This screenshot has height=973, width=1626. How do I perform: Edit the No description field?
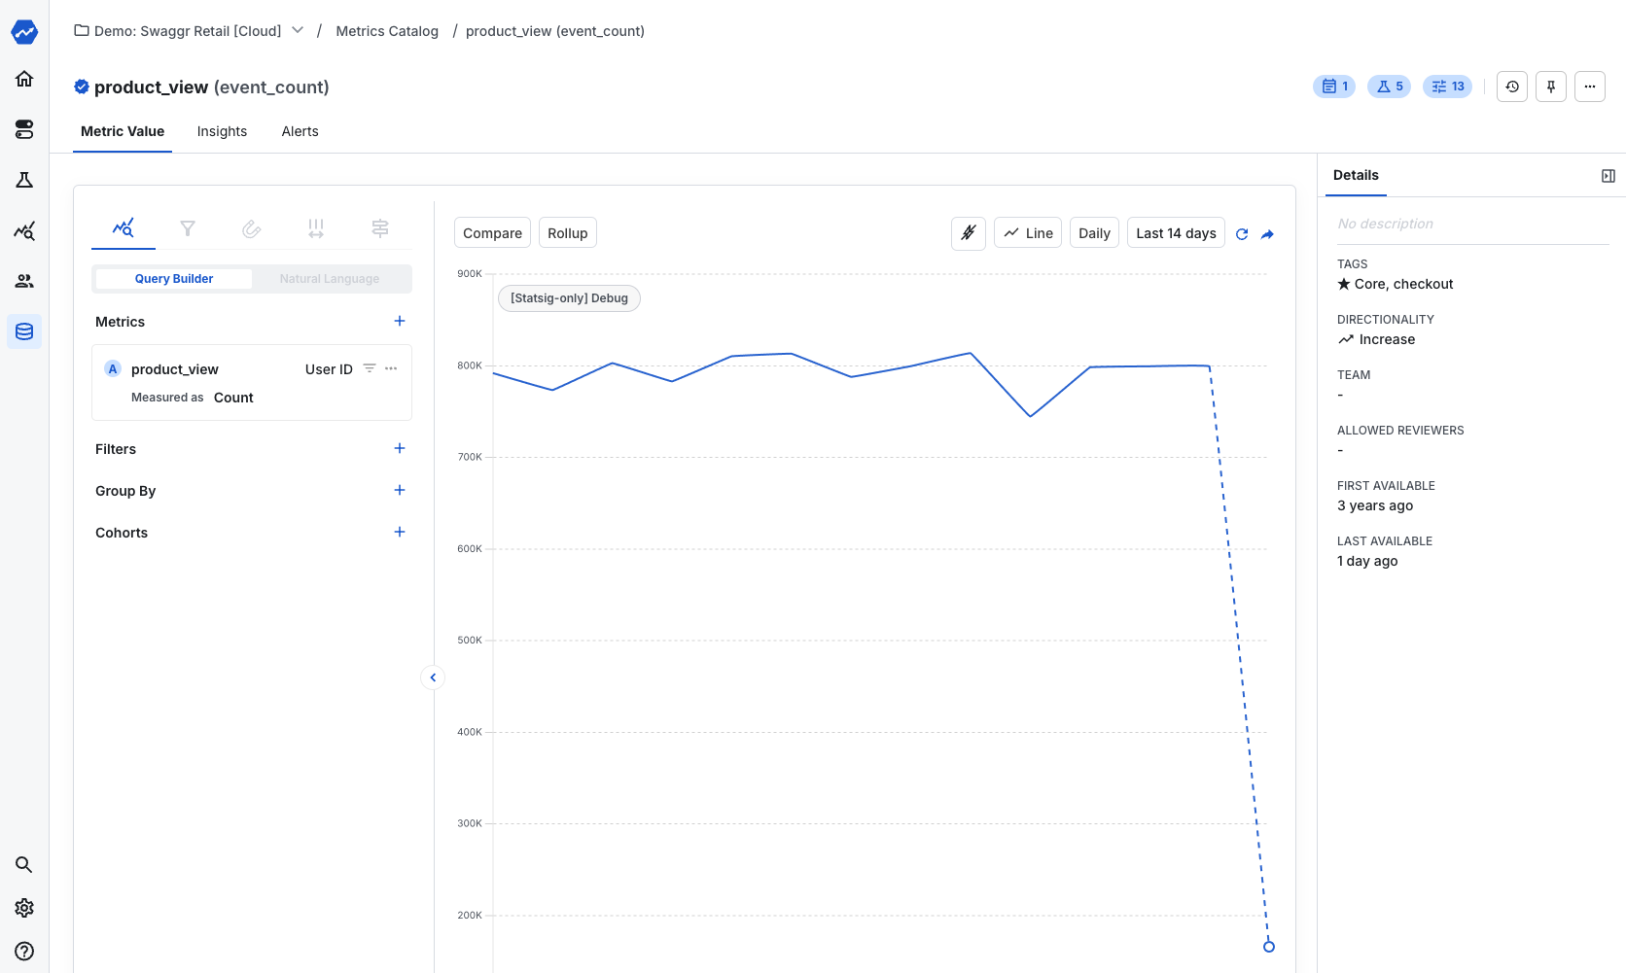point(1473,224)
